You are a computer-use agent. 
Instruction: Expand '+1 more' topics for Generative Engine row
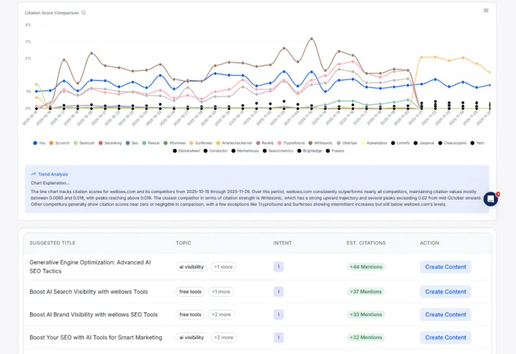223,267
